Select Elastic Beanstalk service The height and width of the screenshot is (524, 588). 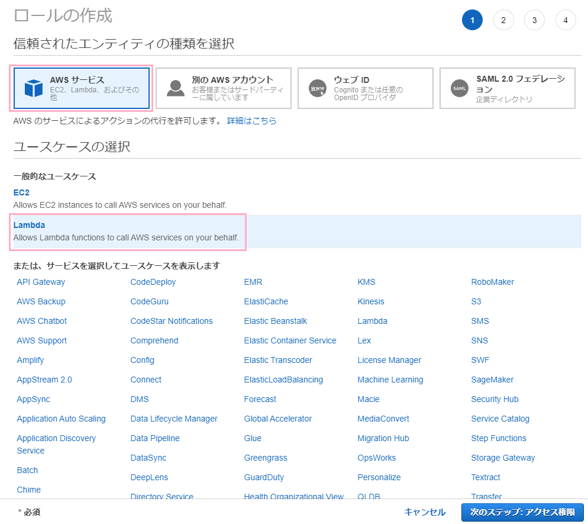(x=275, y=321)
